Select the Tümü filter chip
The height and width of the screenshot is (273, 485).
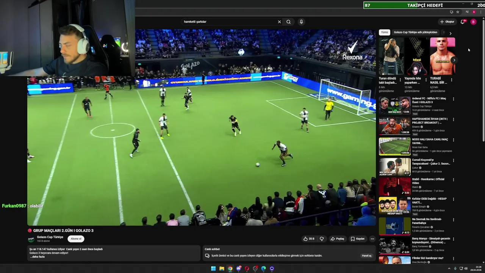tap(384, 33)
